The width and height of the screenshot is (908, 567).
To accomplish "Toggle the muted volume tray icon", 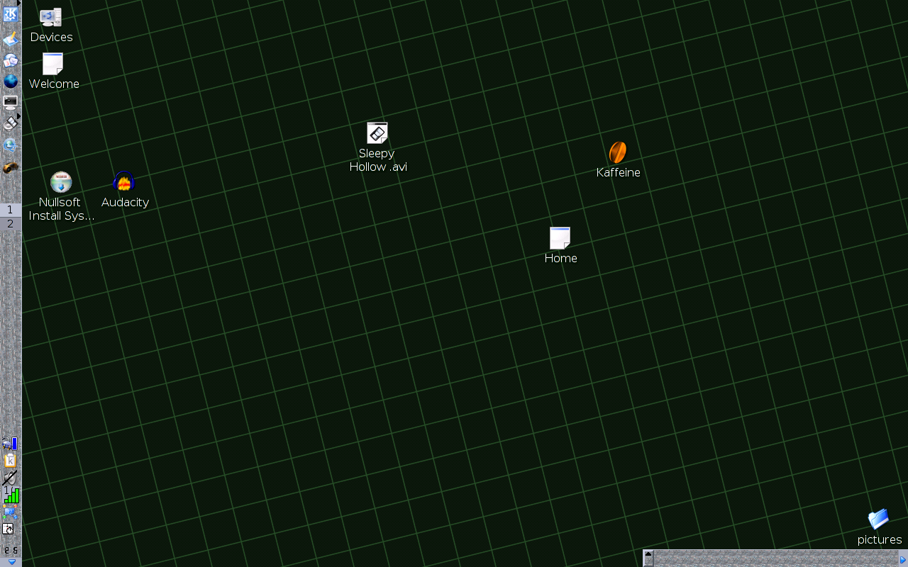I will click(10, 478).
